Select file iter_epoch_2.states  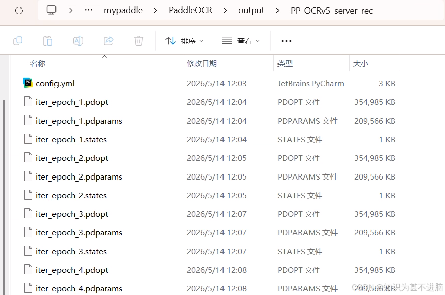[x=71, y=196]
